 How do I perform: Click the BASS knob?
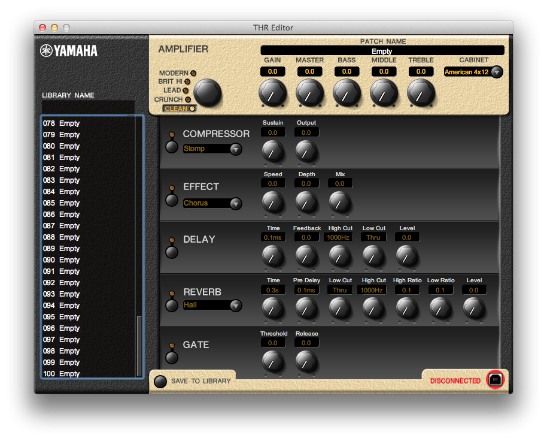[x=347, y=93]
